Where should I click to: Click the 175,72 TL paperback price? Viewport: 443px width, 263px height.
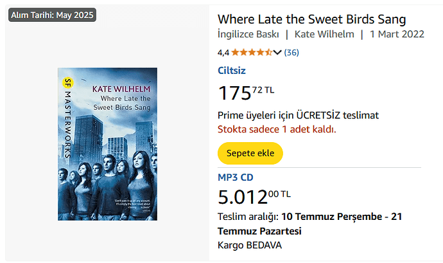(246, 93)
